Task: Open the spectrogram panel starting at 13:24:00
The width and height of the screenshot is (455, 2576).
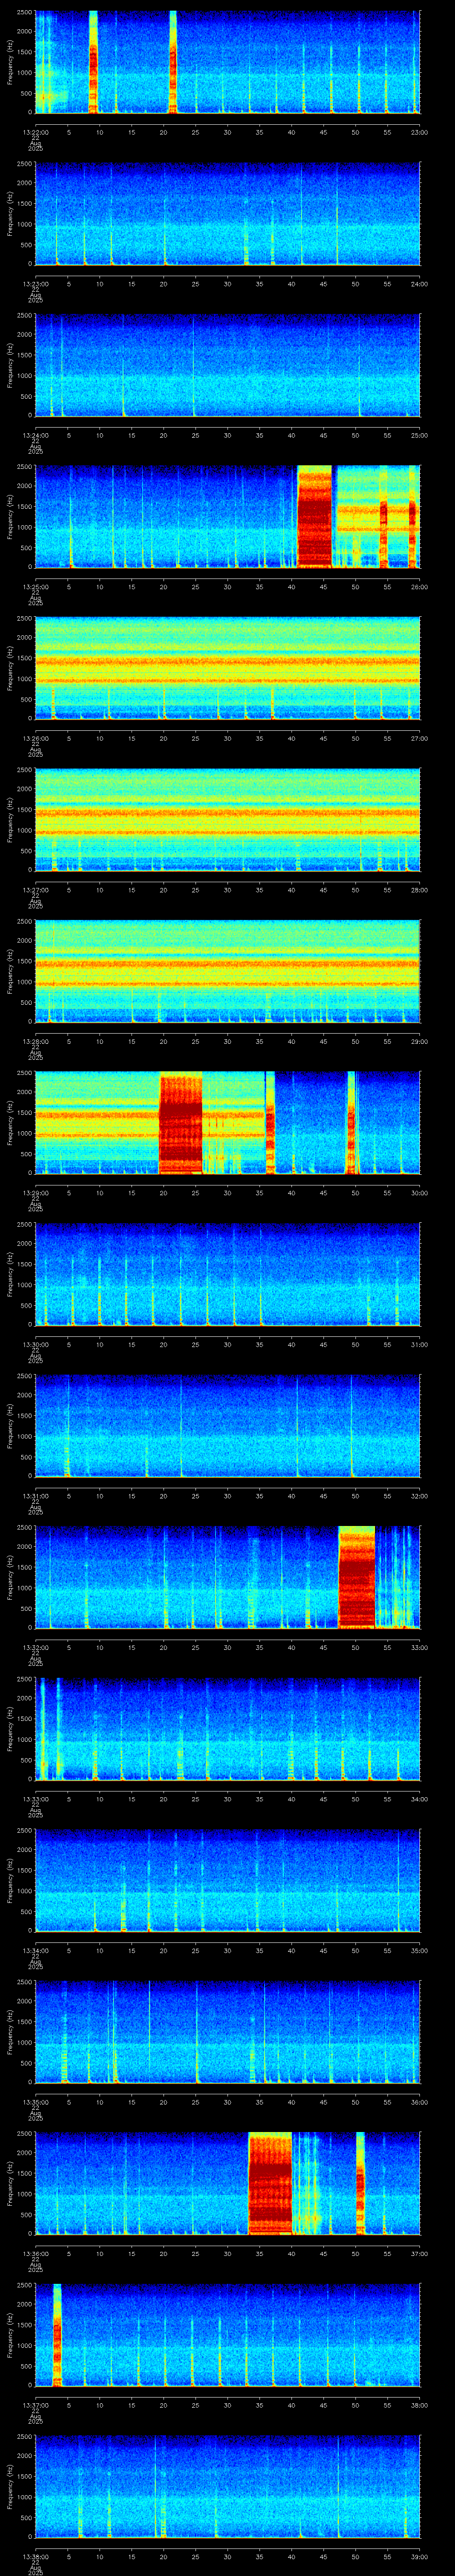Action: click(x=227, y=365)
